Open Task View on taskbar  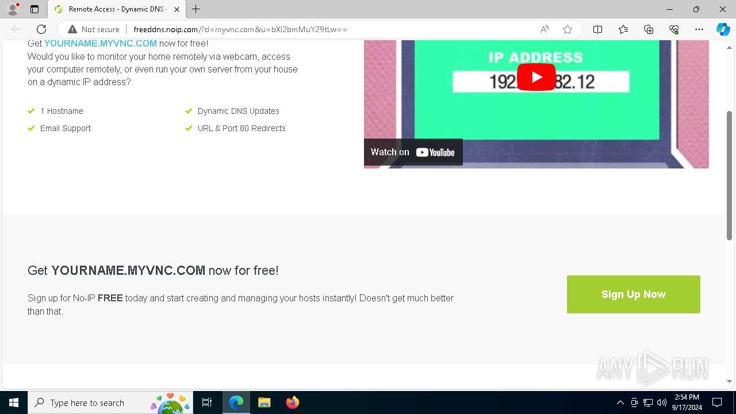[x=207, y=402]
